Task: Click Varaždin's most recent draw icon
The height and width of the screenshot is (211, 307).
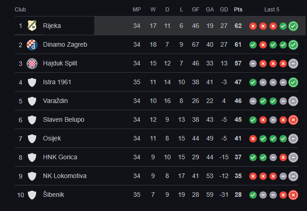Action: tap(293, 101)
